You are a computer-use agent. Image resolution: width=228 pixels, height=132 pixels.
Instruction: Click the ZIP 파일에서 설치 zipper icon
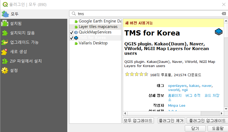click(x=5, y=61)
